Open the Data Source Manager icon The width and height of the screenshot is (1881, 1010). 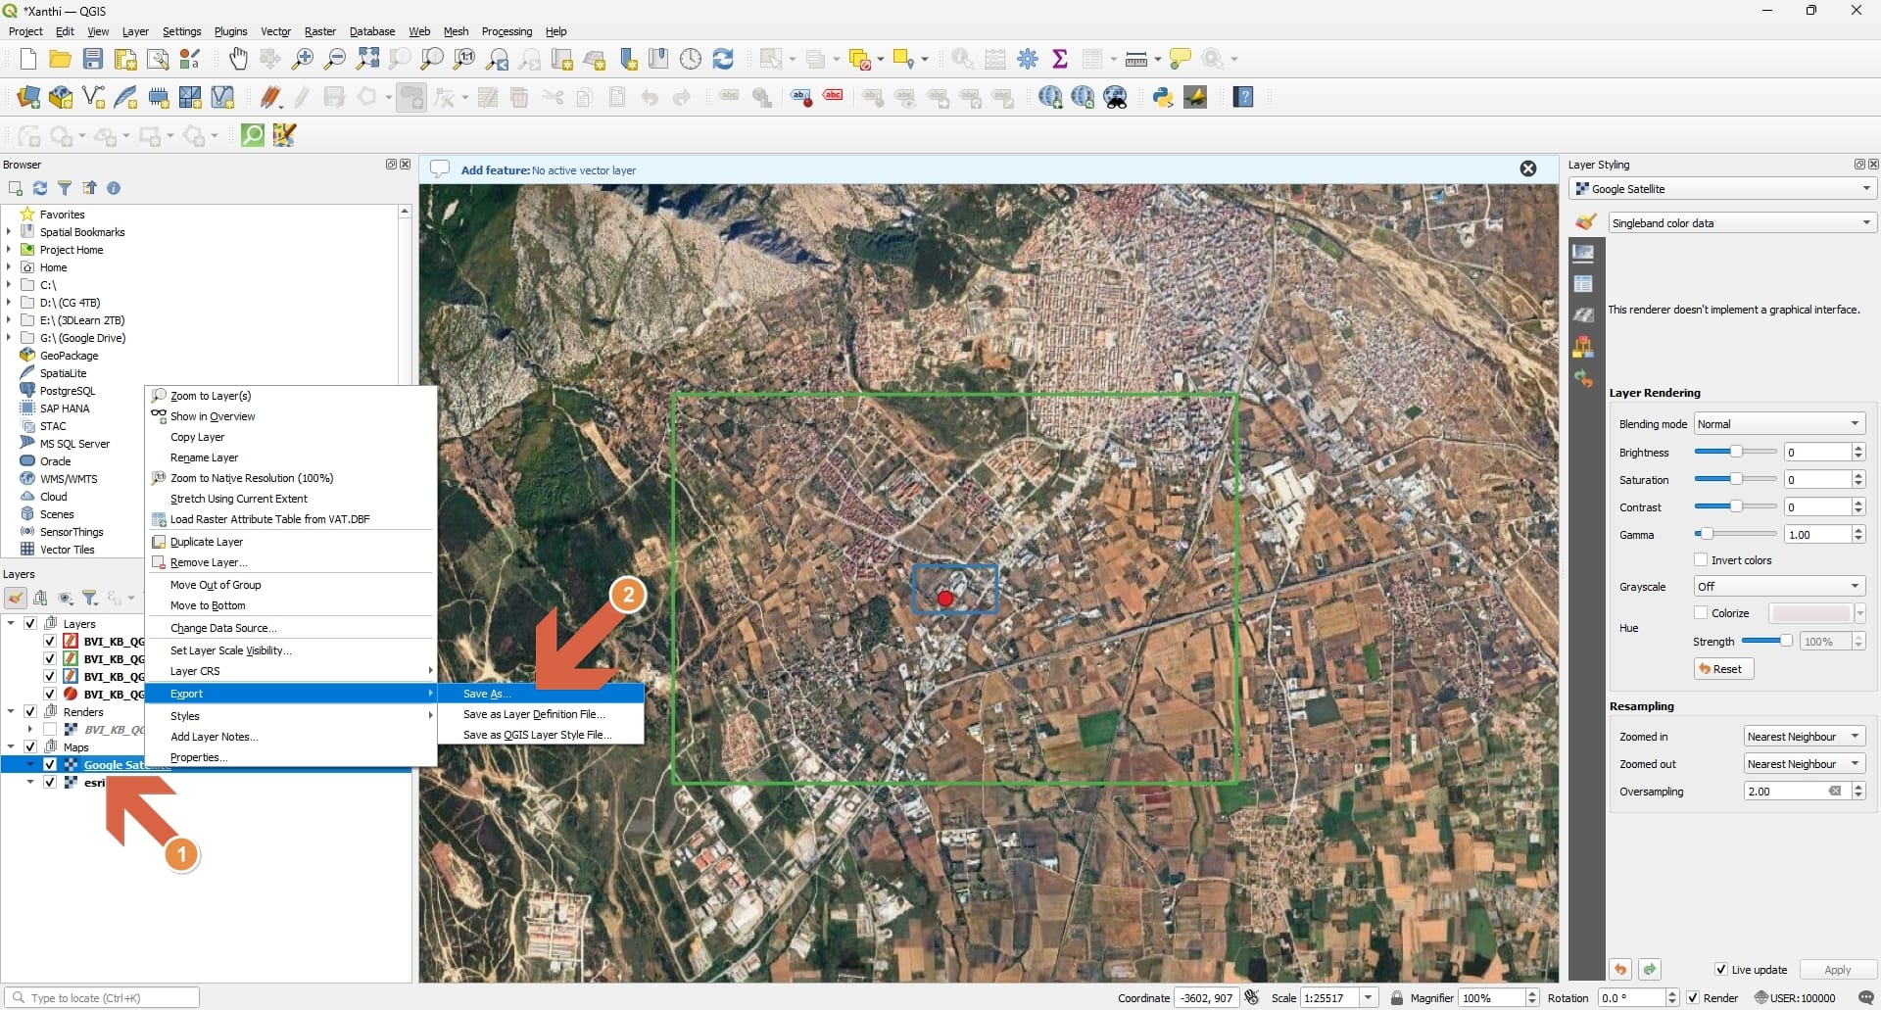click(28, 97)
